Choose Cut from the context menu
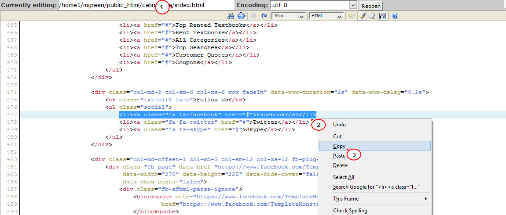The width and height of the screenshot is (506, 215). [x=374, y=136]
